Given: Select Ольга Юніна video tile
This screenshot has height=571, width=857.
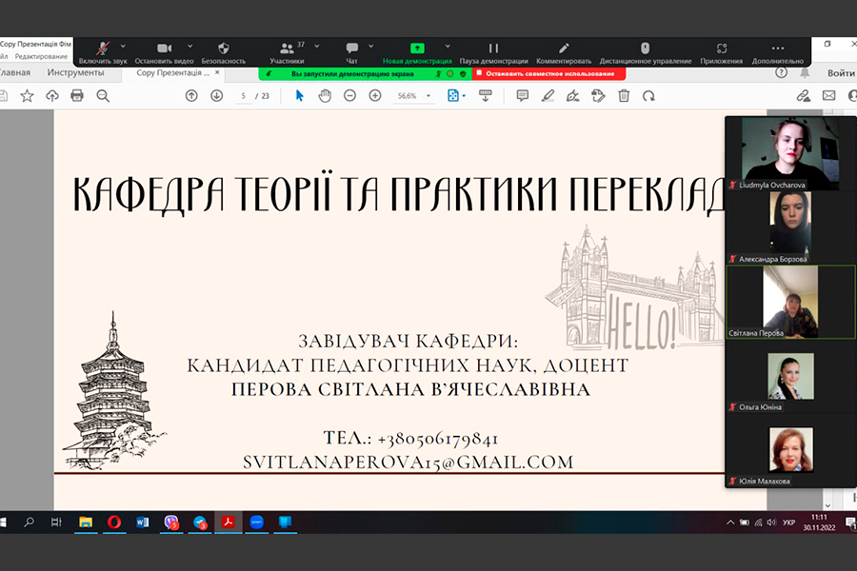Looking at the screenshot, I should 790,376.
